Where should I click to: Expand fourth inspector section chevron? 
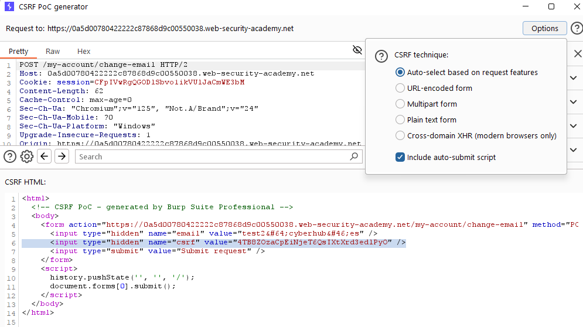574,149
